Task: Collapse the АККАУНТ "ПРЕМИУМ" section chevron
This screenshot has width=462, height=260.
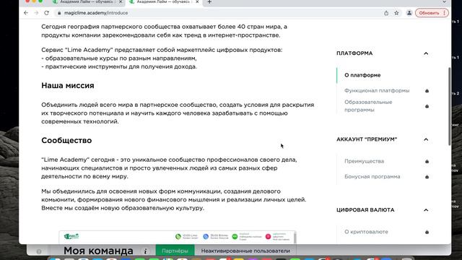Action: coord(426,139)
